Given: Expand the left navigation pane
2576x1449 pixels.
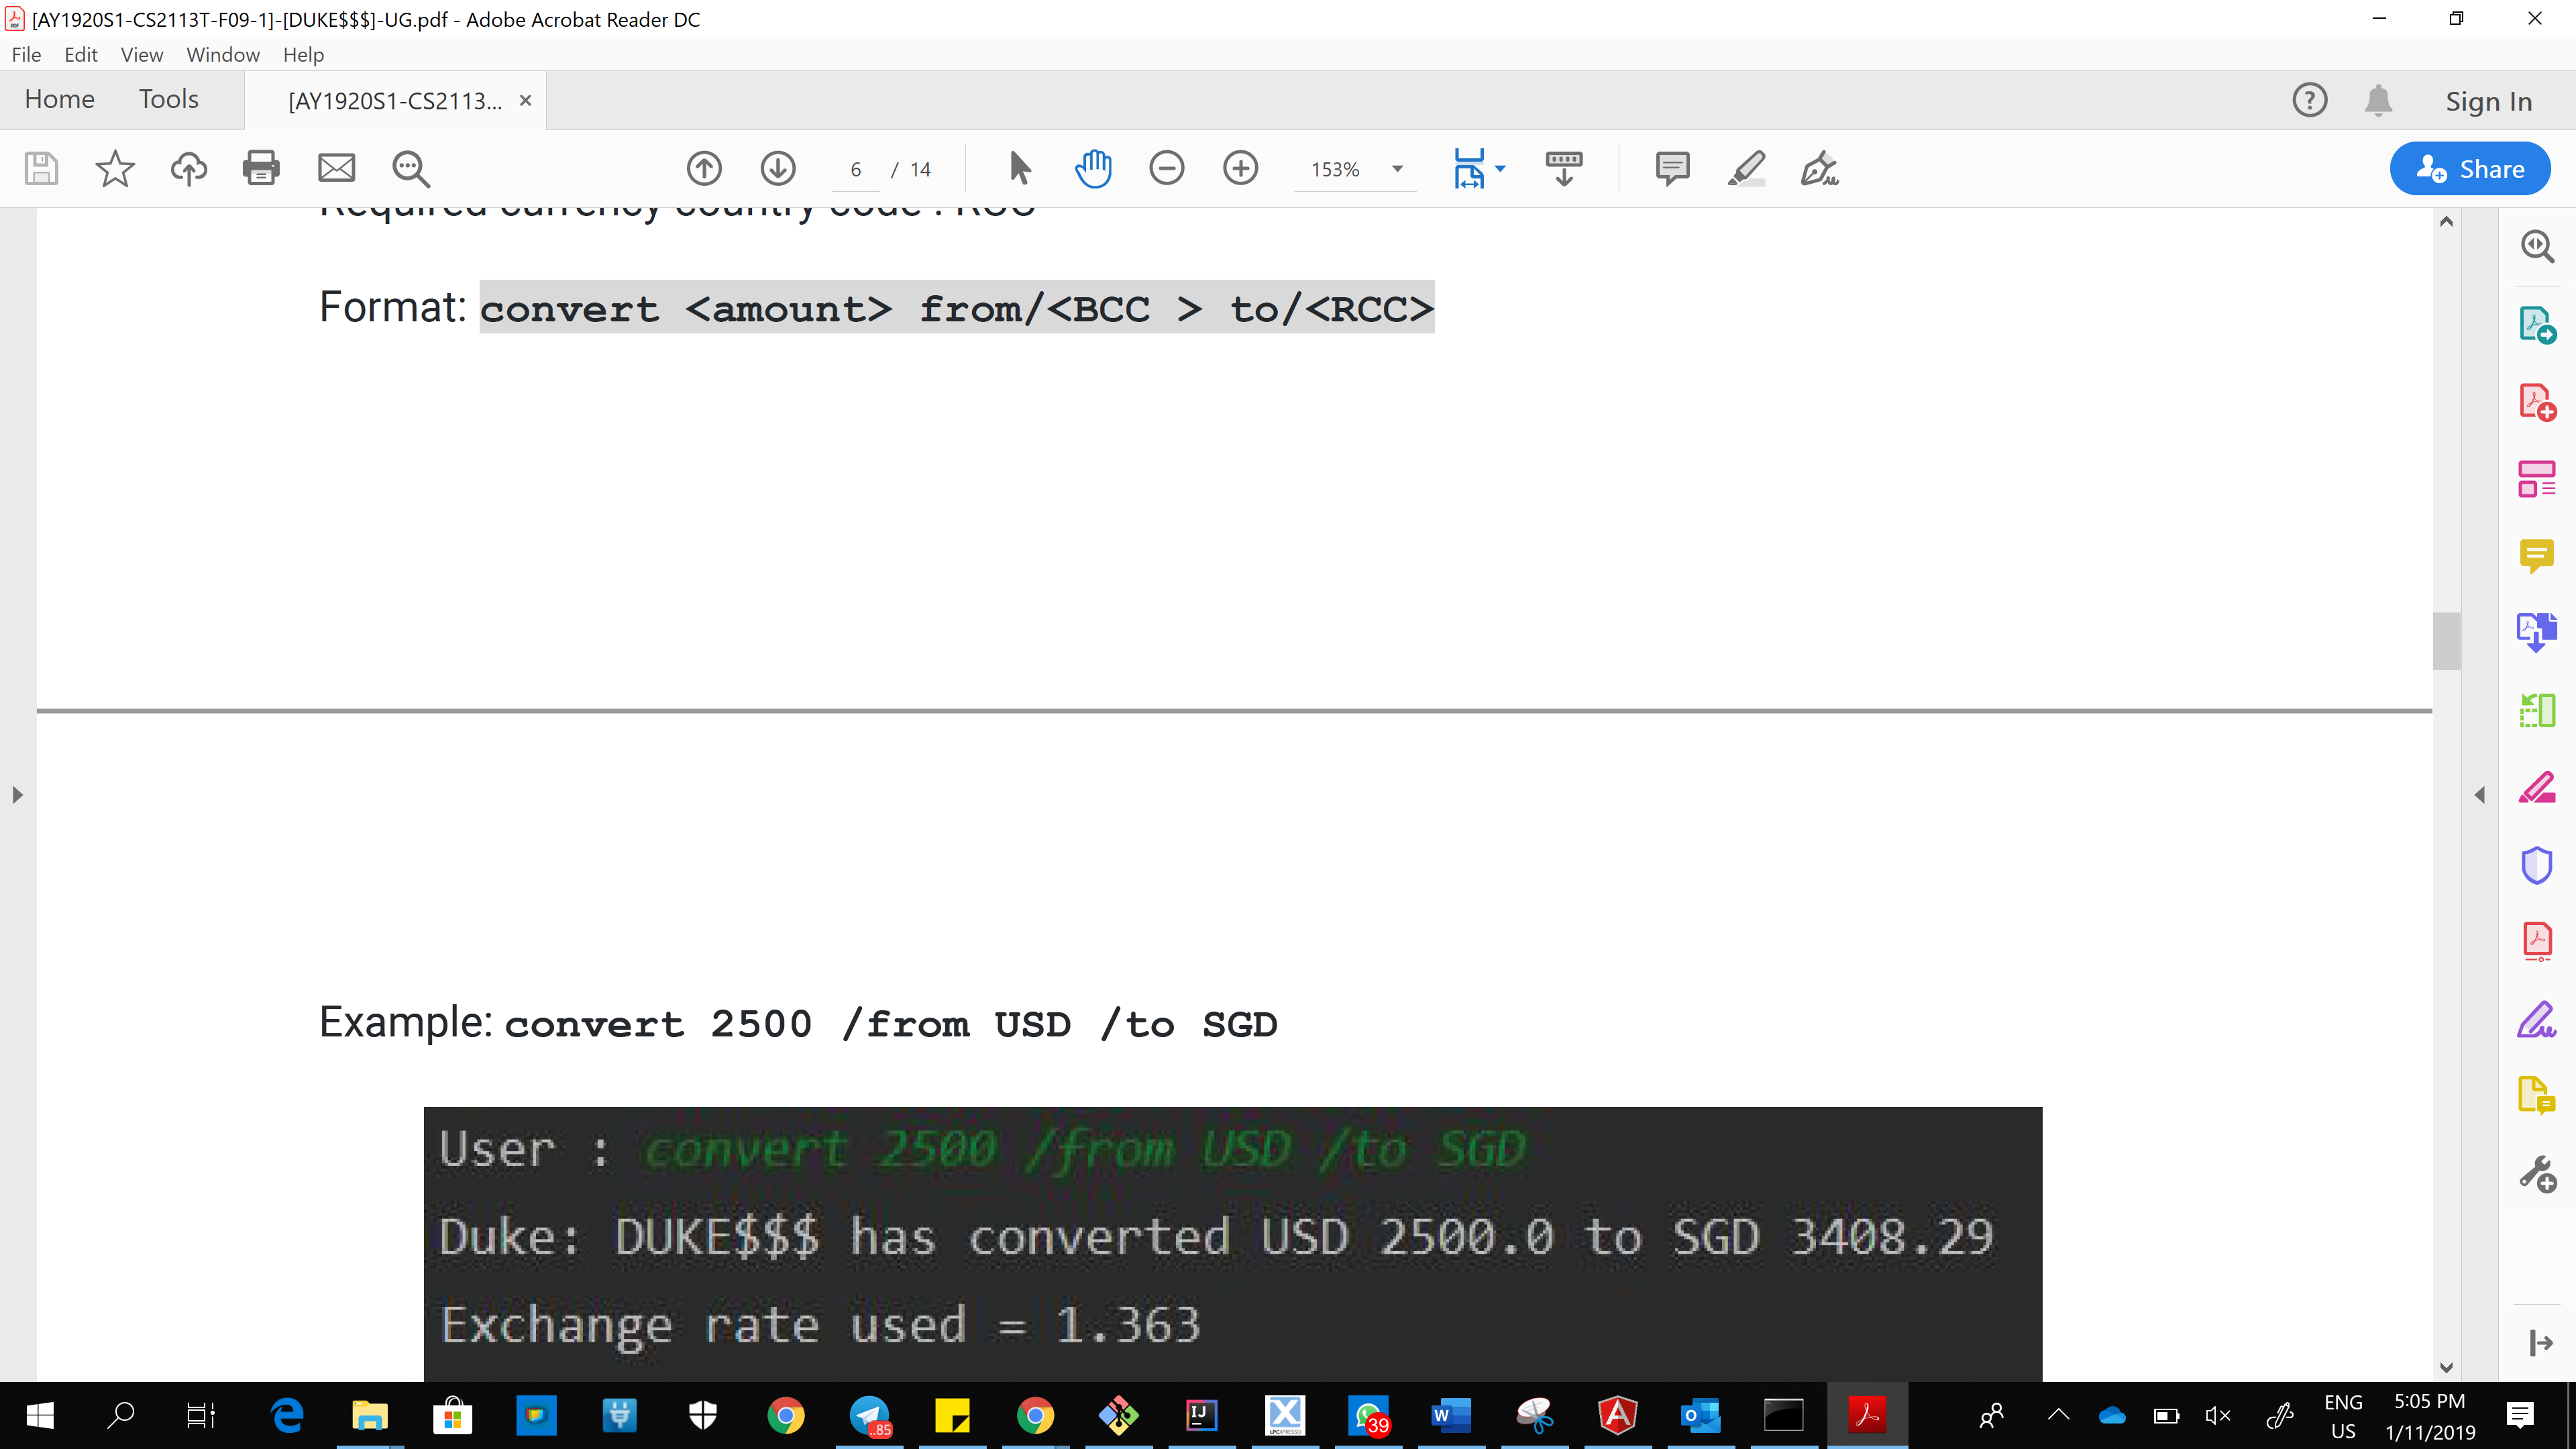Looking at the screenshot, I should (17, 795).
